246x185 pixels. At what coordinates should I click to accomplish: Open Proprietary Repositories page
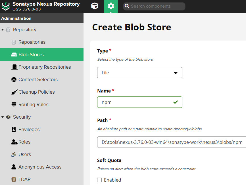pos(42,67)
